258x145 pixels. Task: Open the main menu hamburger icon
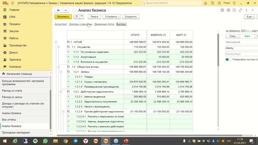coord(12,3)
